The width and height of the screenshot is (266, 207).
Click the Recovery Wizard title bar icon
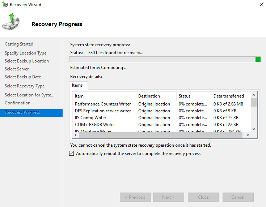pos(5,5)
